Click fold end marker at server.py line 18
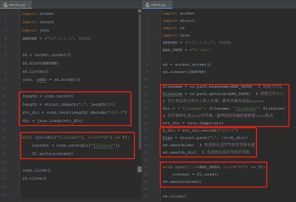 (20, 153)
